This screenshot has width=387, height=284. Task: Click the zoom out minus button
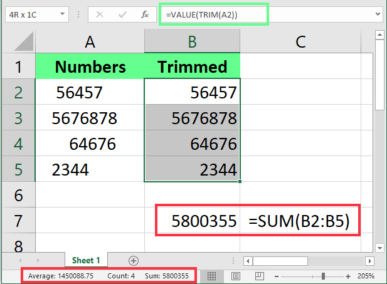tap(277, 276)
